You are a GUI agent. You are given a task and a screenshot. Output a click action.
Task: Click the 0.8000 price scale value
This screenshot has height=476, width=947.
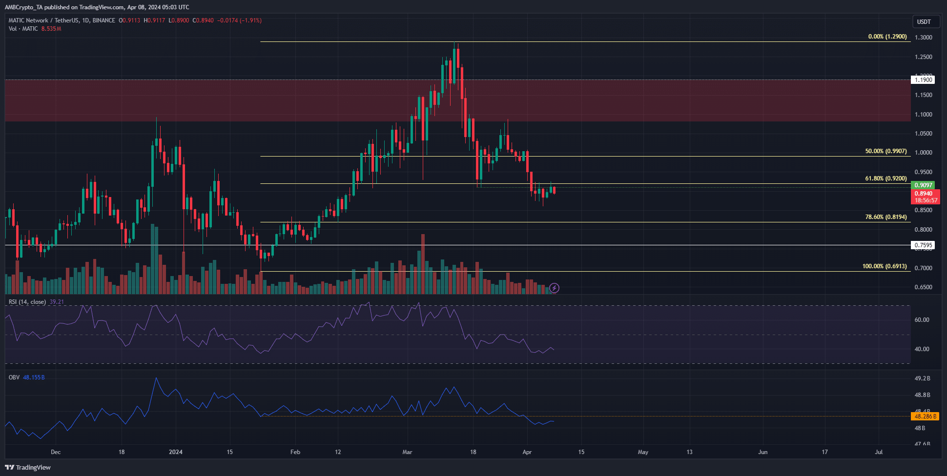pyautogui.click(x=924, y=230)
